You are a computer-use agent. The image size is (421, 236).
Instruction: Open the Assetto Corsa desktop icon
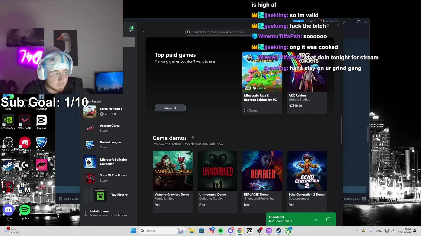(x=41, y=190)
